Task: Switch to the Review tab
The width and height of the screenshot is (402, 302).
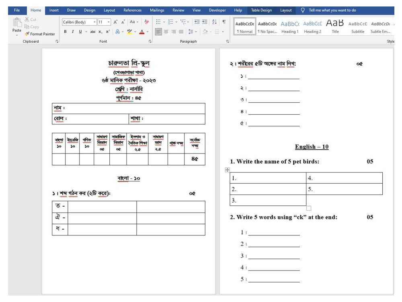Action: tap(178, 10)
